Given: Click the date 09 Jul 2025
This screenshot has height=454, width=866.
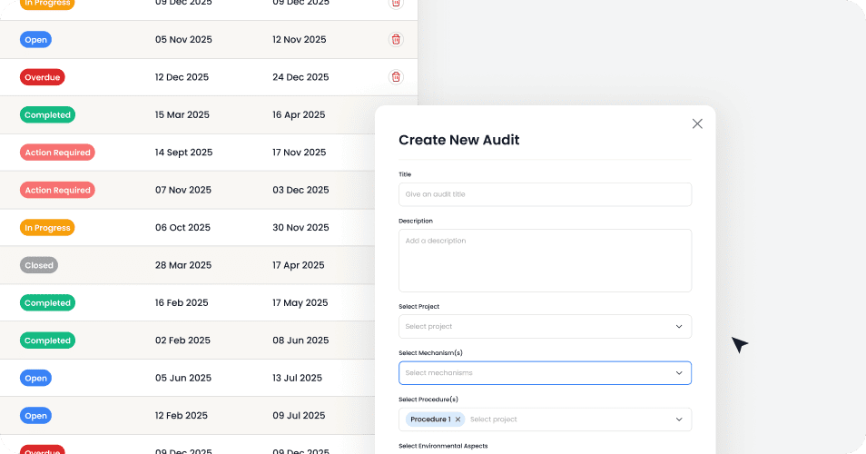Looking at the screenshot, I should coord(299,415).
